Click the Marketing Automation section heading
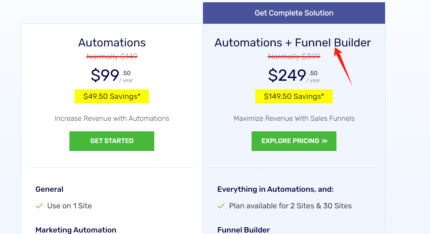This screenshot has height=234, width=430. tap(76, 230)
